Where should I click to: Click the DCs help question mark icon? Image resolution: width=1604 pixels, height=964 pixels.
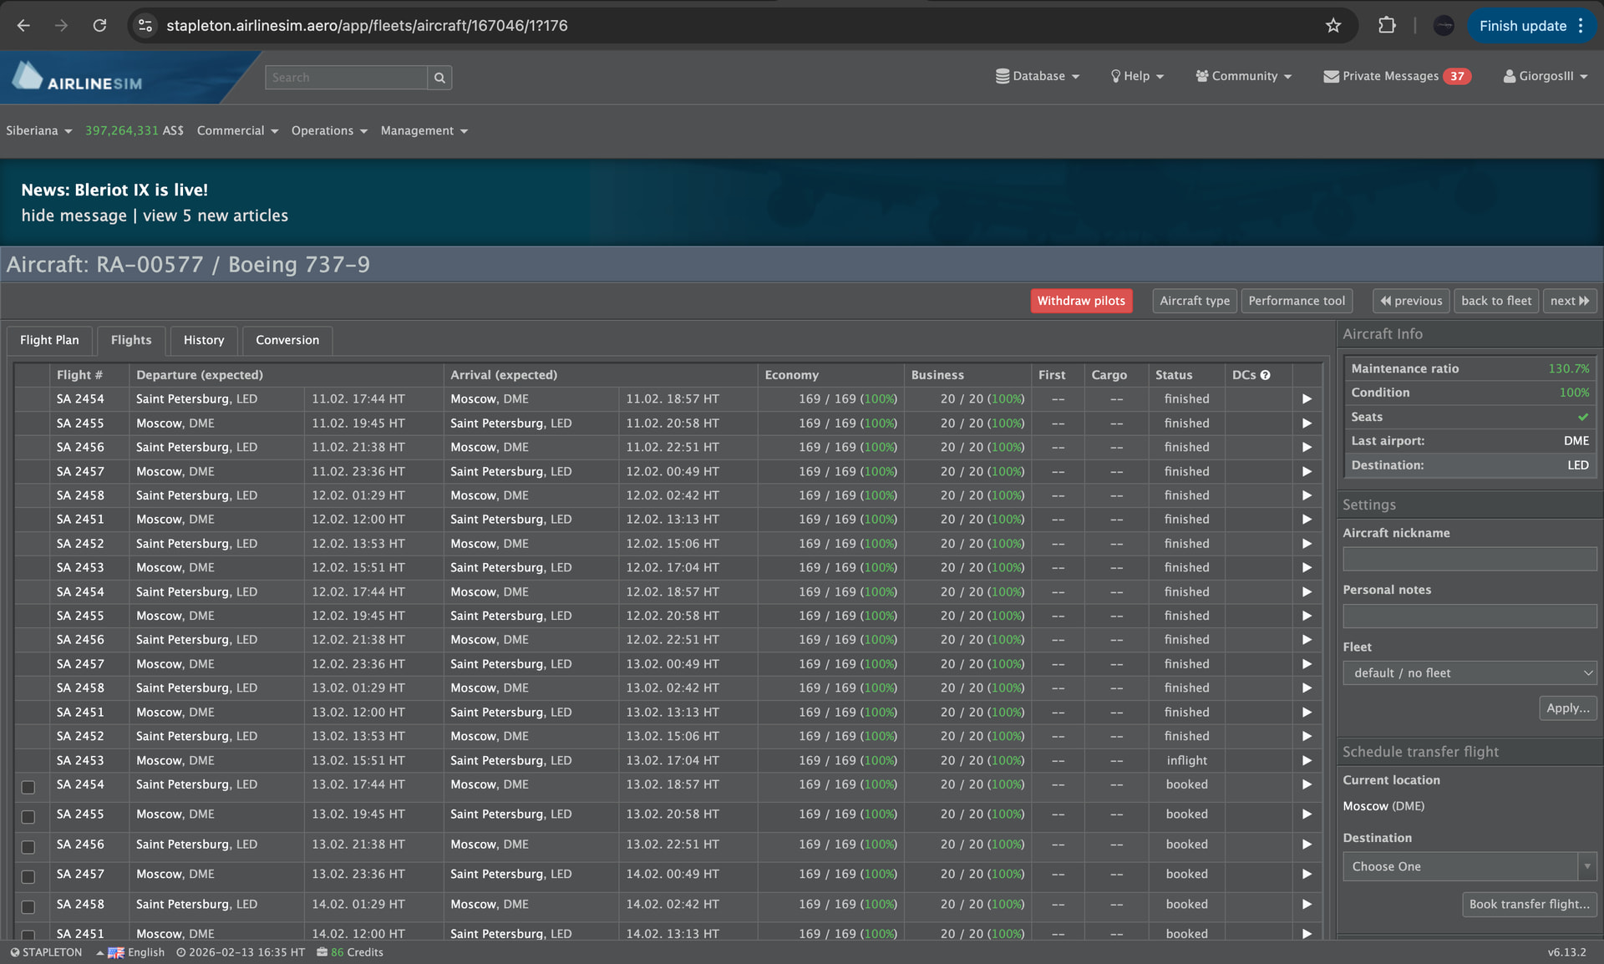coord(1265,375)
